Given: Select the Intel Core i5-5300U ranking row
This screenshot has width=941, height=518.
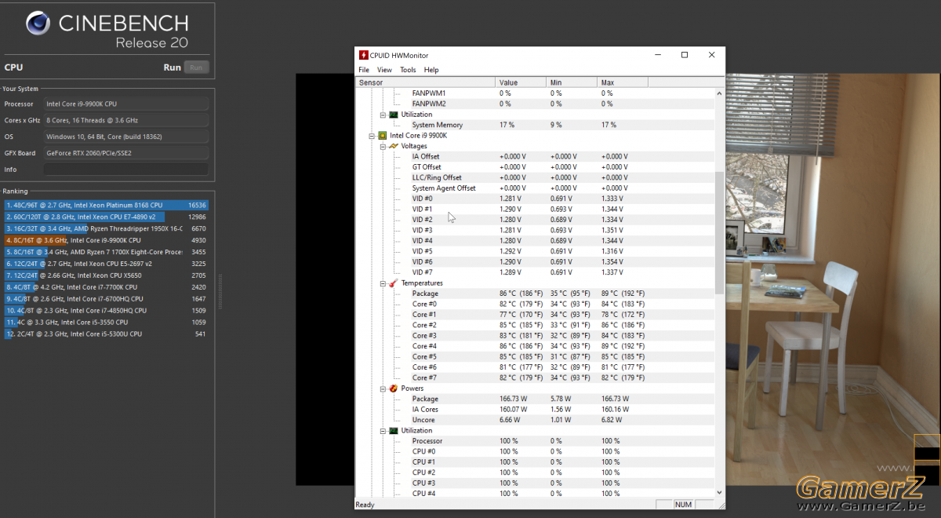Looking at the screenshot, I should pos(107,334).
